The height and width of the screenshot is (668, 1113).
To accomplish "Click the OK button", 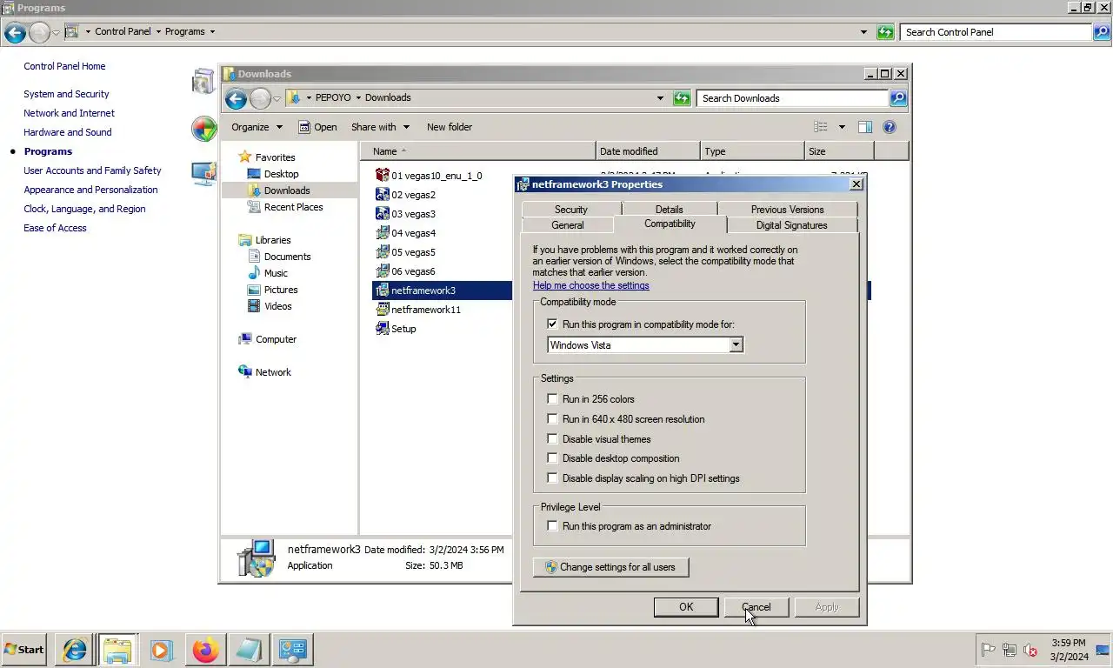I will pos(686,607).
